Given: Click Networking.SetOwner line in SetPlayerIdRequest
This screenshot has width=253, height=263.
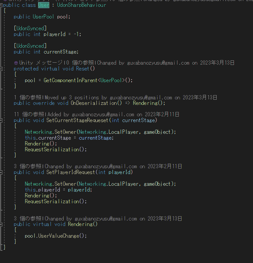Looking at the screenshot, I should point(100,184).
